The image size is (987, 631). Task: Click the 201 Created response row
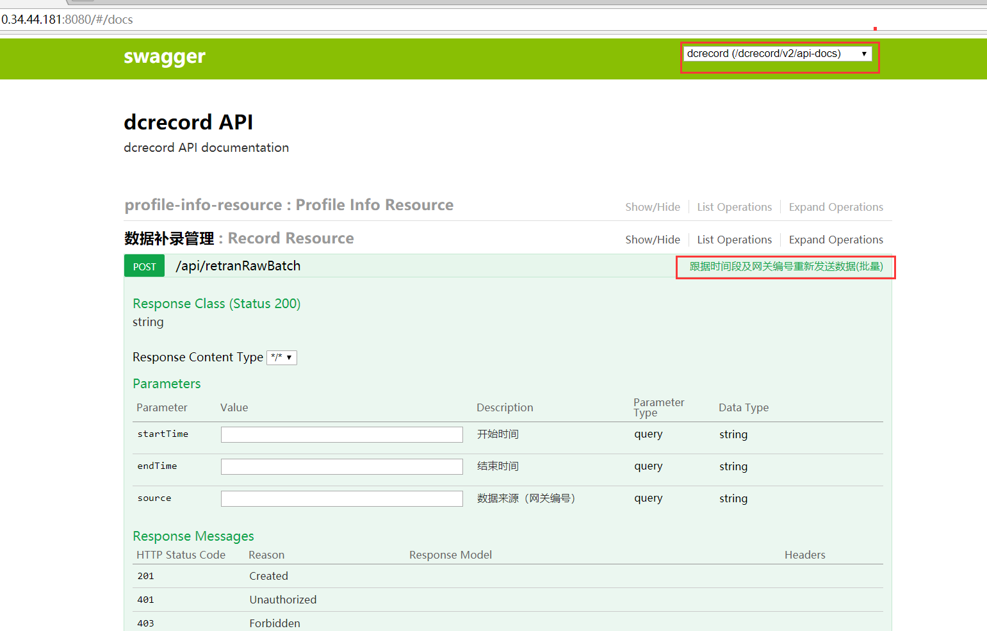268,576
